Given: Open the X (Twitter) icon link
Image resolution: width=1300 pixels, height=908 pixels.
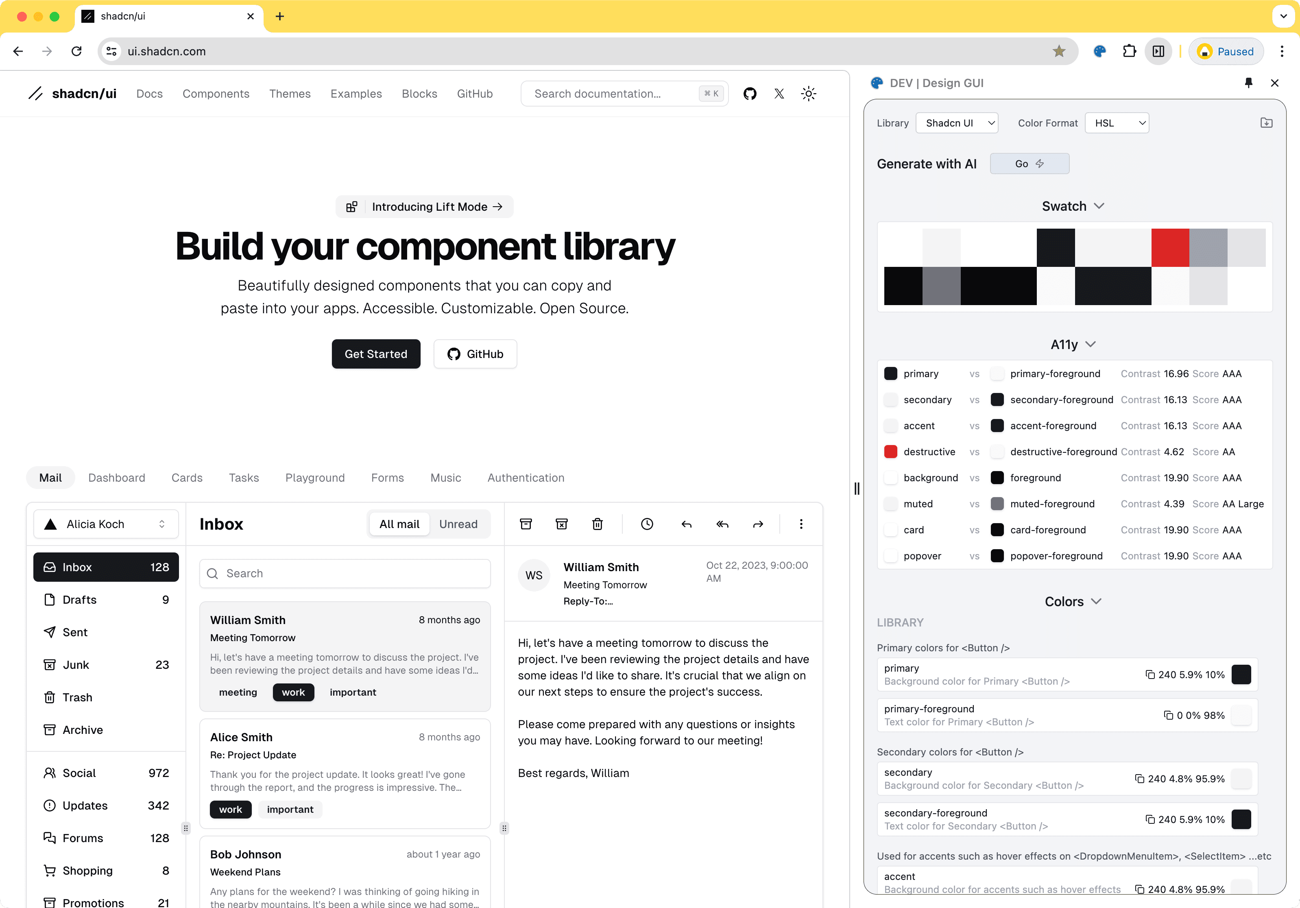Looking at the screenshot, I should click(x=779, y=94).
